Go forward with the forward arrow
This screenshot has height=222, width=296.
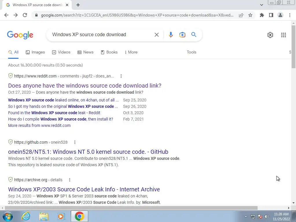click(x=16, y=15)
